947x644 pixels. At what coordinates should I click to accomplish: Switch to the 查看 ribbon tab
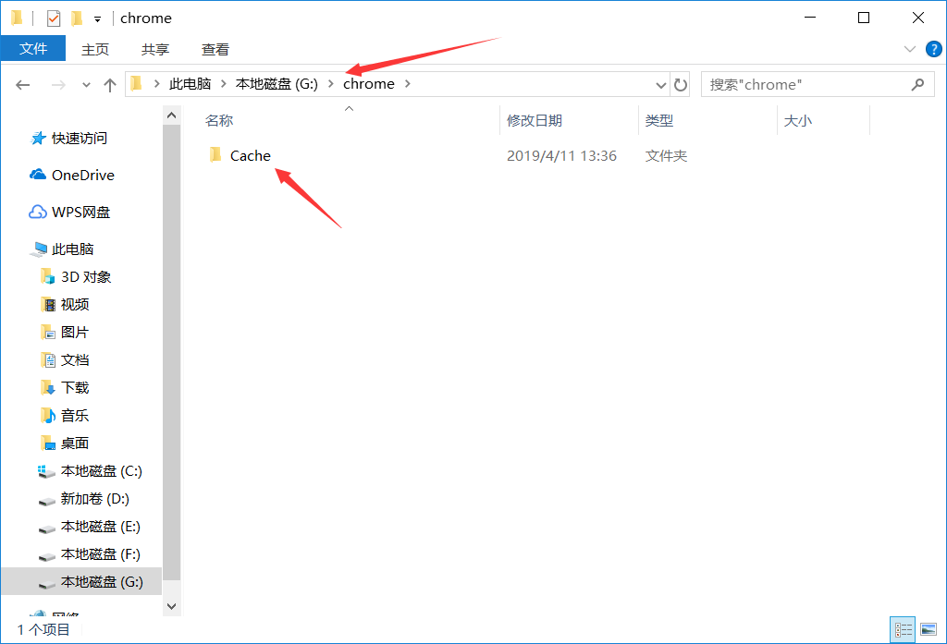(215, 50)
